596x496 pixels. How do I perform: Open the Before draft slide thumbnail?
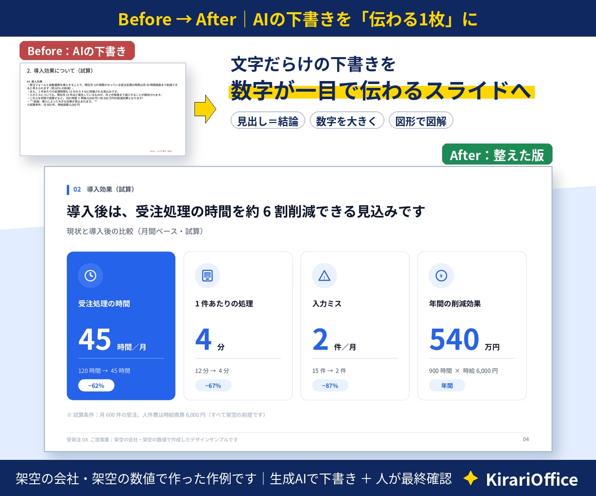pos(103,109)
